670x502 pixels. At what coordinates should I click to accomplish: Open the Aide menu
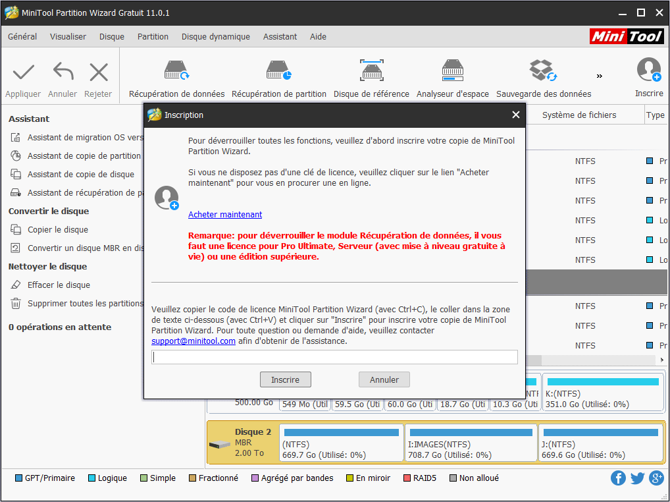point(318,37)
